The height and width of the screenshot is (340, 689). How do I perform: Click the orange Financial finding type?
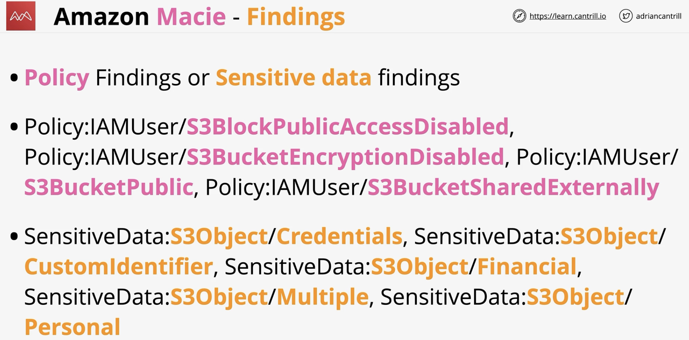pyautogui.click(x=527, y=266)
